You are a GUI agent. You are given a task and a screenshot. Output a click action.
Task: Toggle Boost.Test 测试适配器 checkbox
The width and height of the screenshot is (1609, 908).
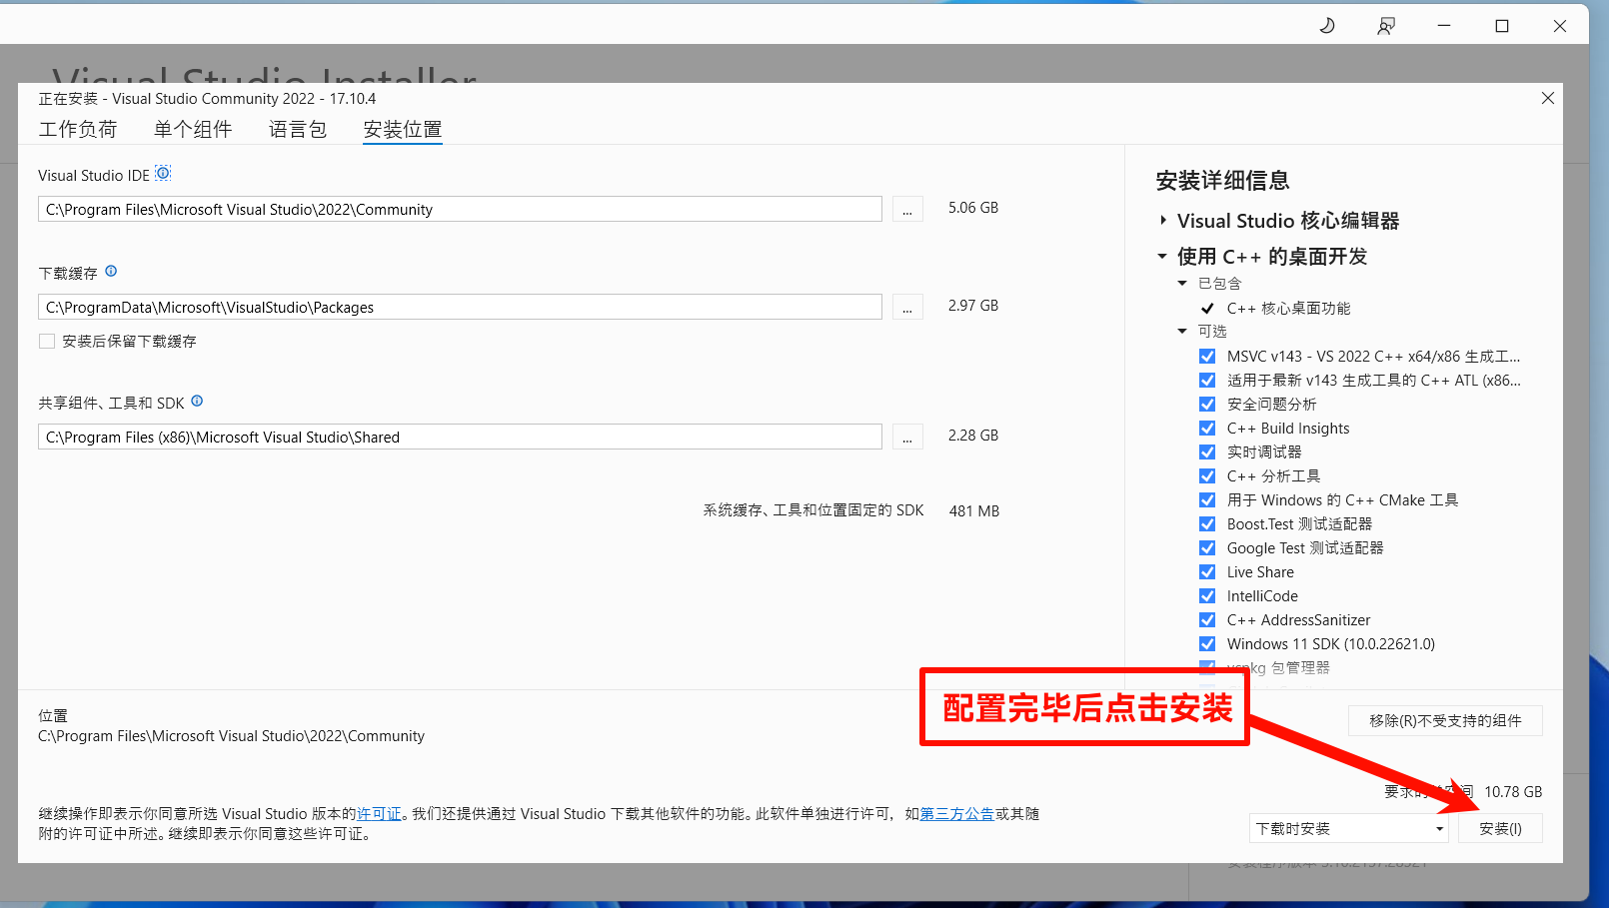tap(1207, 524)
